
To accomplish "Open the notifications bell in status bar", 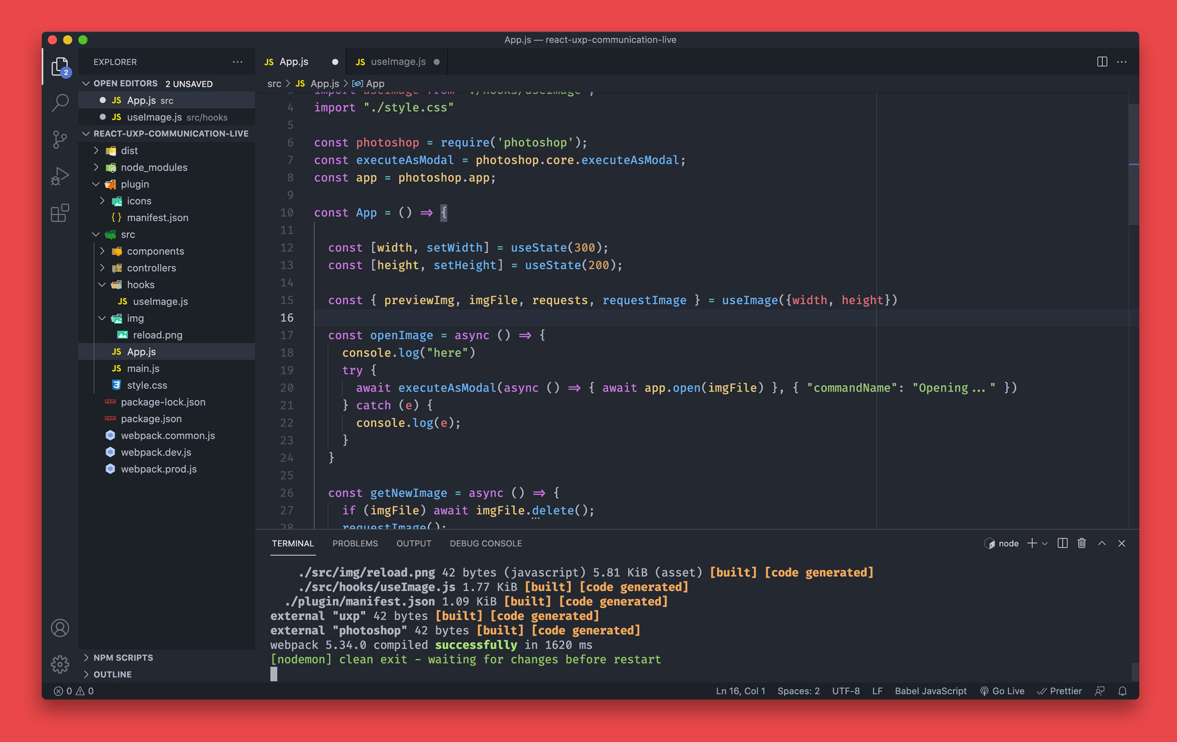I will pos(1122,691).
